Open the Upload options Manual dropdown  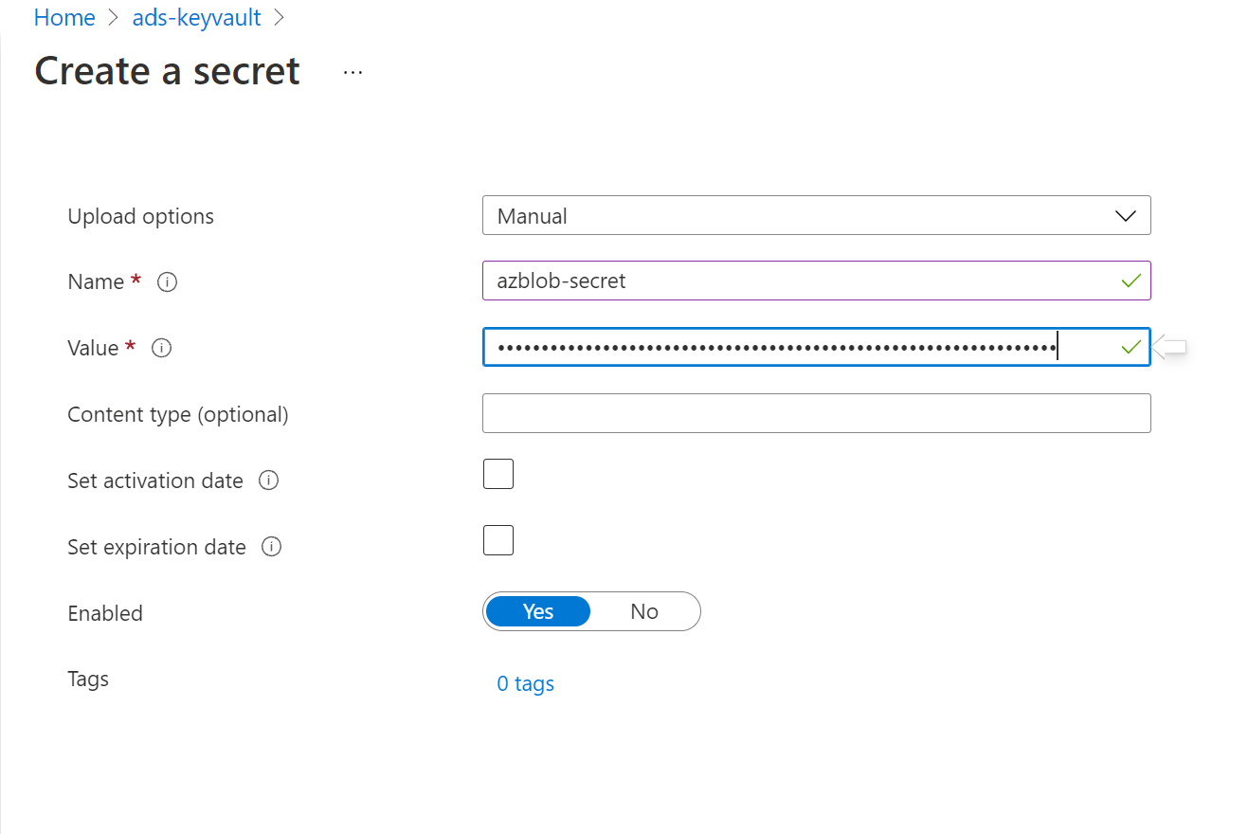click(796, 216)
